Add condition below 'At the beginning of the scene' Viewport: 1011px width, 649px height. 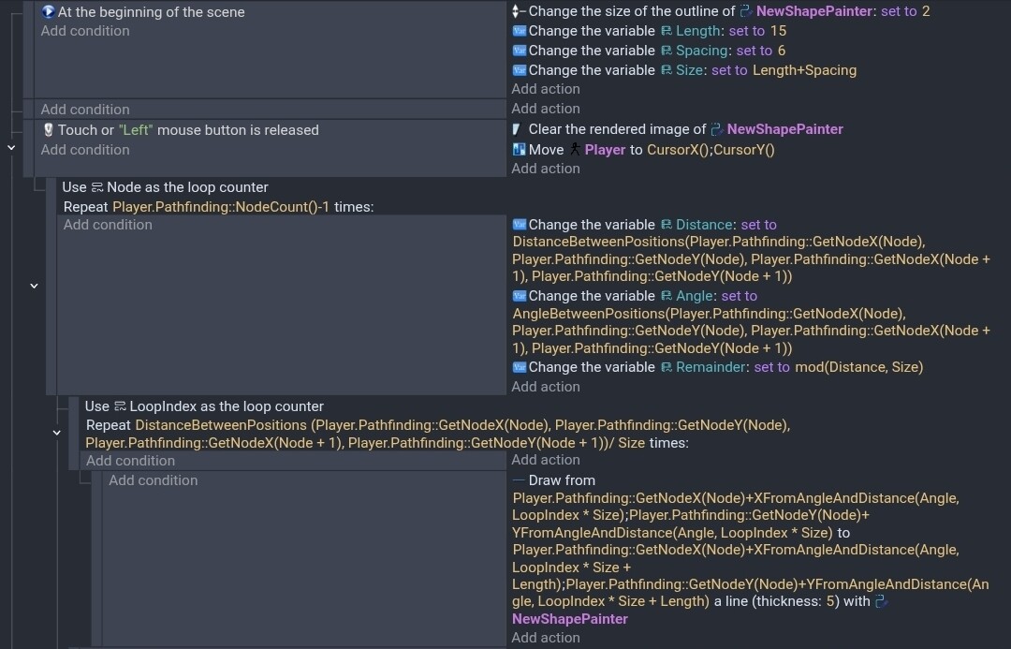(x=85, y=31)
